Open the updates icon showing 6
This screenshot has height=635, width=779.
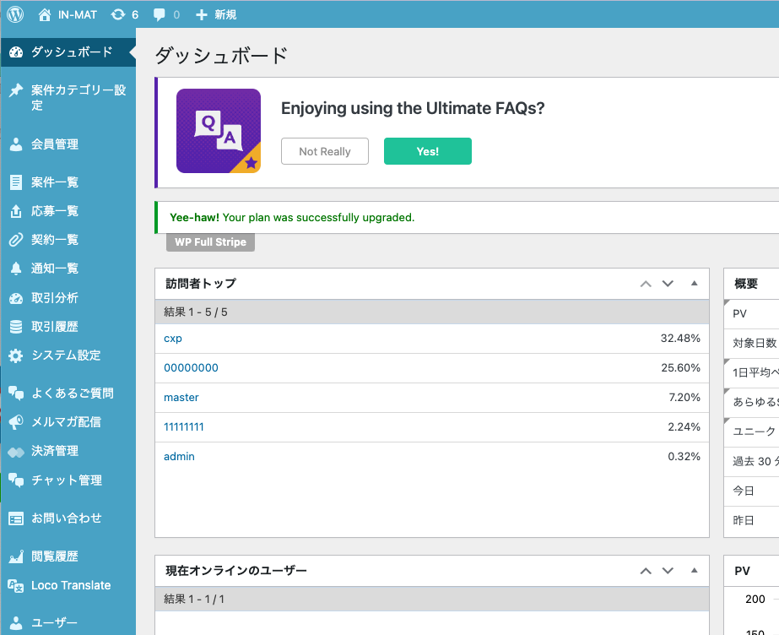point(117,14)
